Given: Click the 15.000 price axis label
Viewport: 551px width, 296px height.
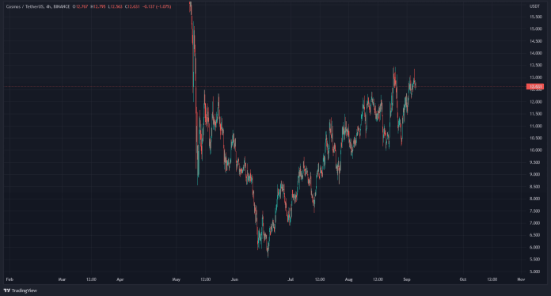Looking at the screenshot, I should pos(535,28).
